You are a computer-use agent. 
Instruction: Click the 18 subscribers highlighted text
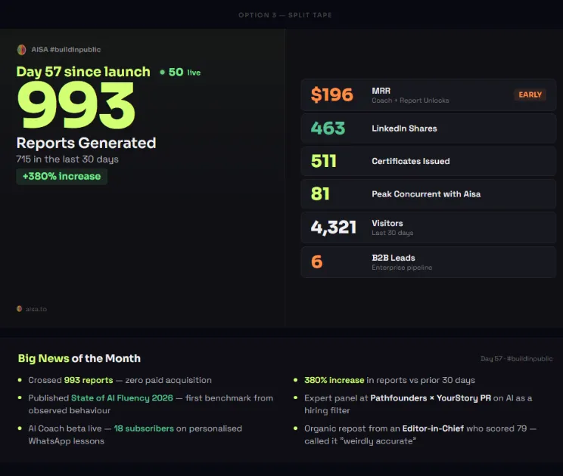(x=144, y=428)
